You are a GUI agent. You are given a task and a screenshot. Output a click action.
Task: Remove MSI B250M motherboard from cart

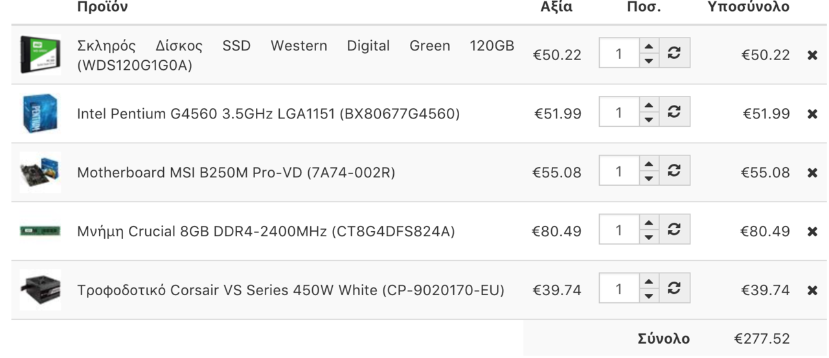(812, 173)
